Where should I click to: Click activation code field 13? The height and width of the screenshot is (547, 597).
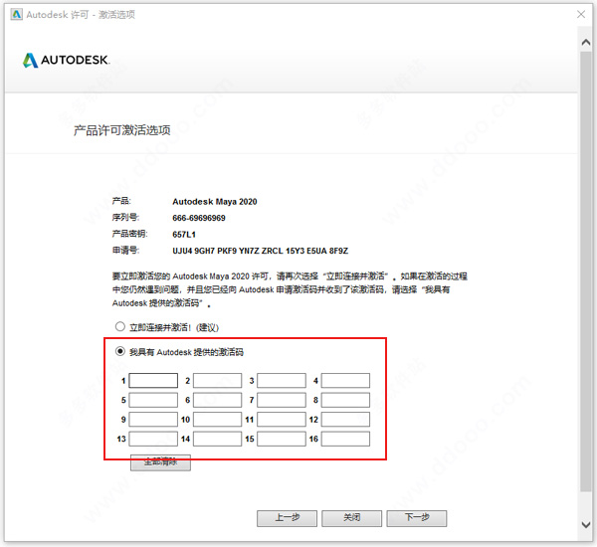[153, 439]
